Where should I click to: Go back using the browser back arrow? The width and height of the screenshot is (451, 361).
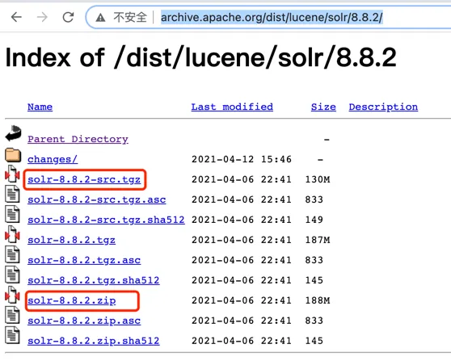click(16, 17)
